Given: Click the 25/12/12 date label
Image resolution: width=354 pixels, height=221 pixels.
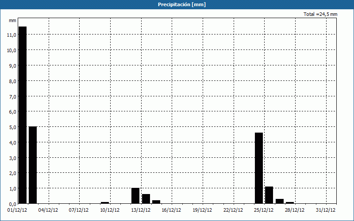Looking at the screenshot, I should 264,210.
